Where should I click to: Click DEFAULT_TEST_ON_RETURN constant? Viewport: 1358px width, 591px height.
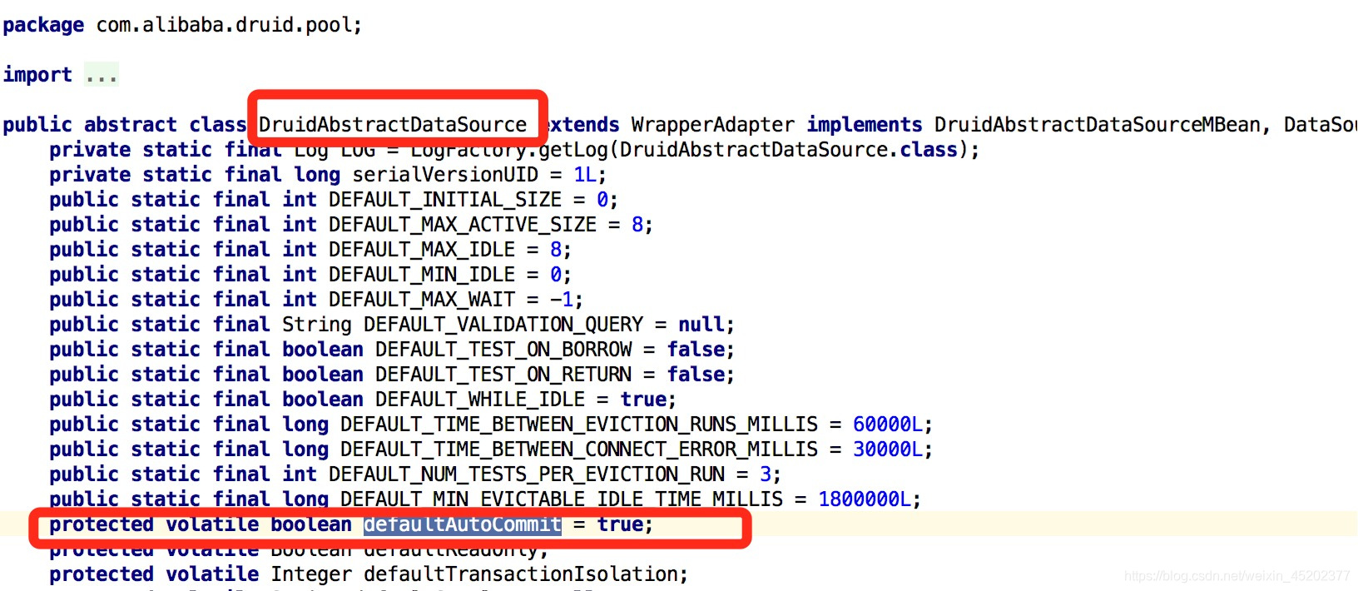click(503, 375)
